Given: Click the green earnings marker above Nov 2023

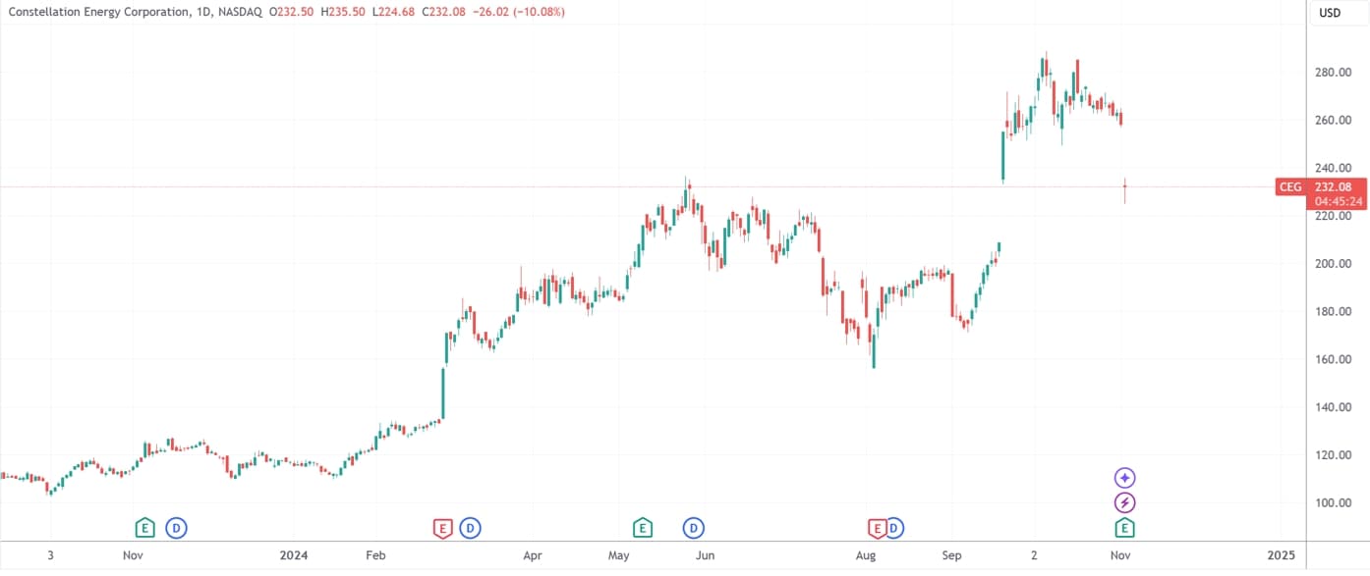Looking at the screenshot, I should (x=144, y=528).
